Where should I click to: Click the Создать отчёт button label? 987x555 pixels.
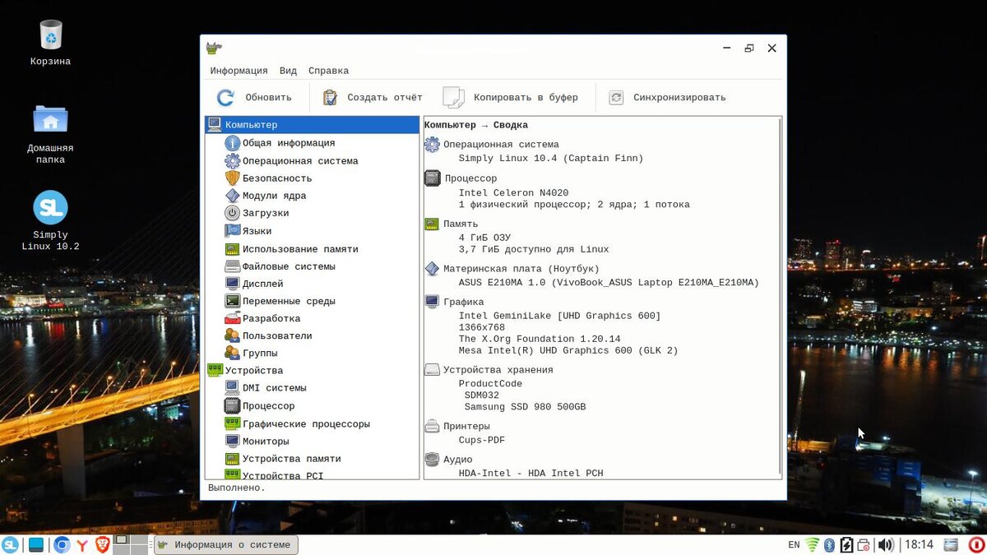tap(384, 98)
